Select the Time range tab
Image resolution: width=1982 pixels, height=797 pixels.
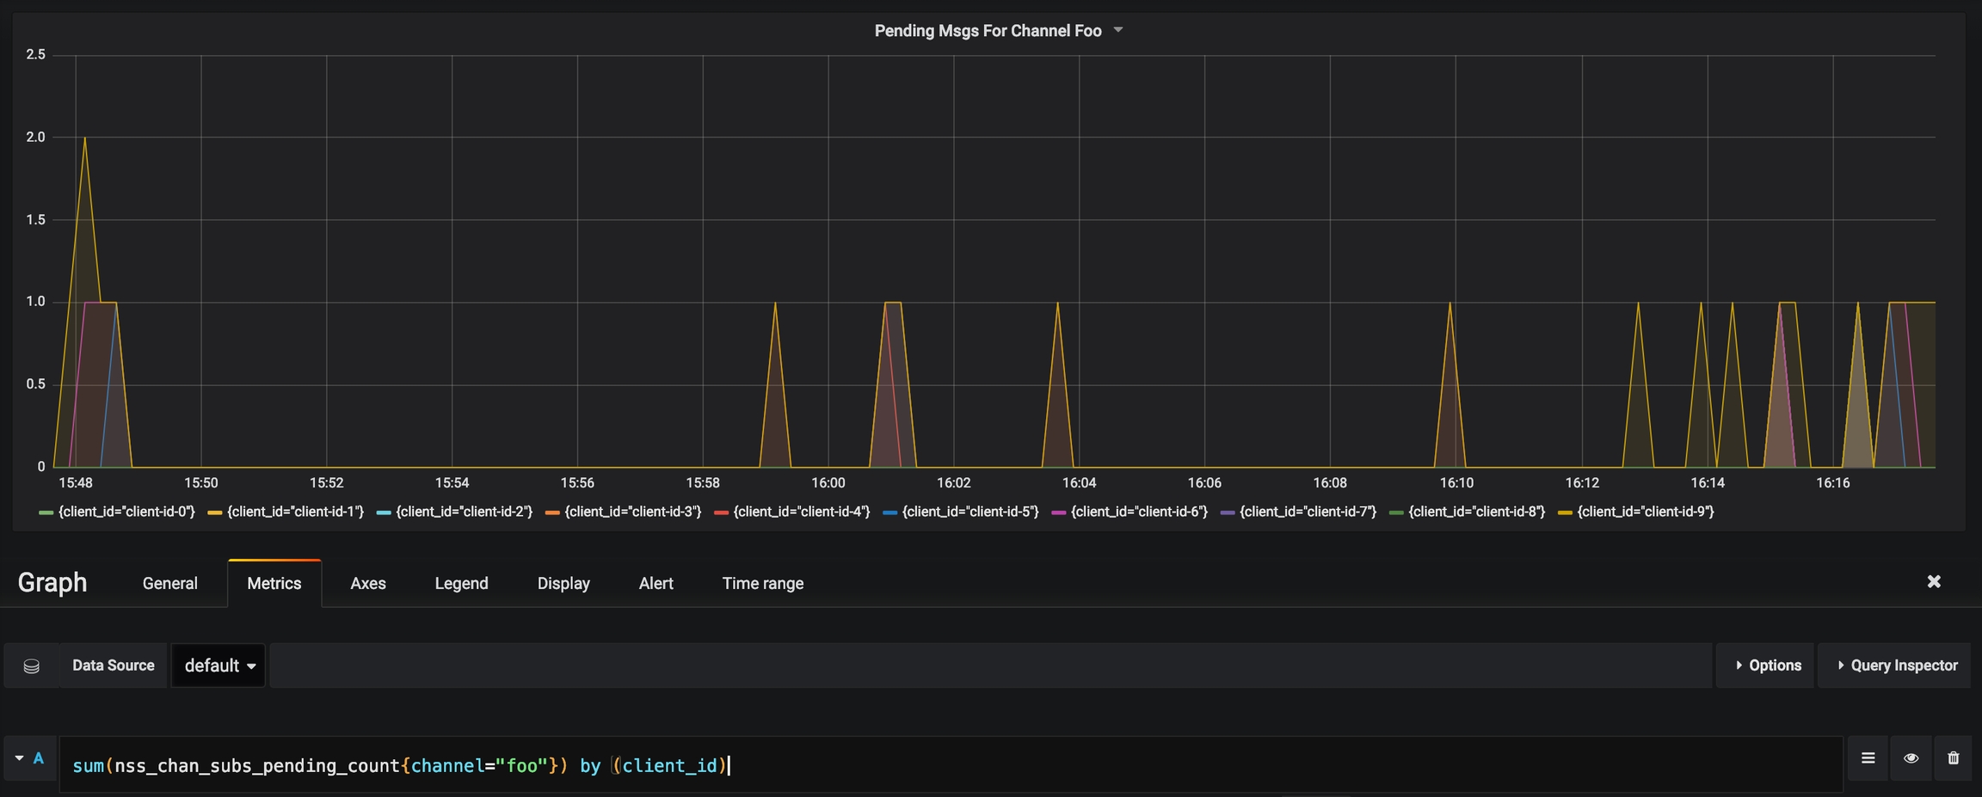point(762,584)
